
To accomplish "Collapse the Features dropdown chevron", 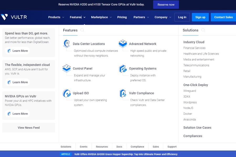I will coord(84,17).
